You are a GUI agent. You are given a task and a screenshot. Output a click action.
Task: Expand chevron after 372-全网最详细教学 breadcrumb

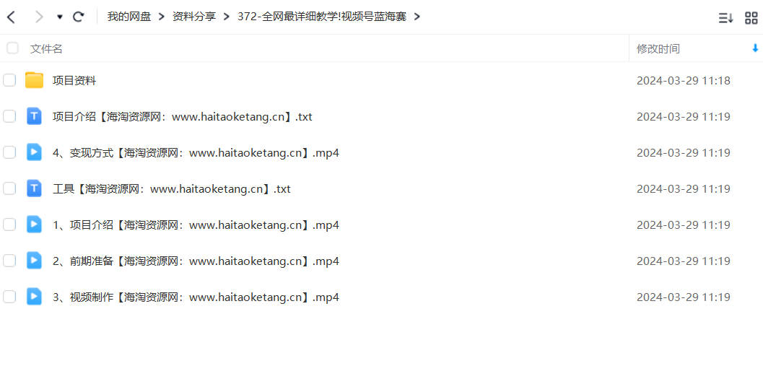(417, 17)
